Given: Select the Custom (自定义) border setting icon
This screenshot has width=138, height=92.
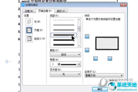Looking at the screenshot, I should 29,39.
